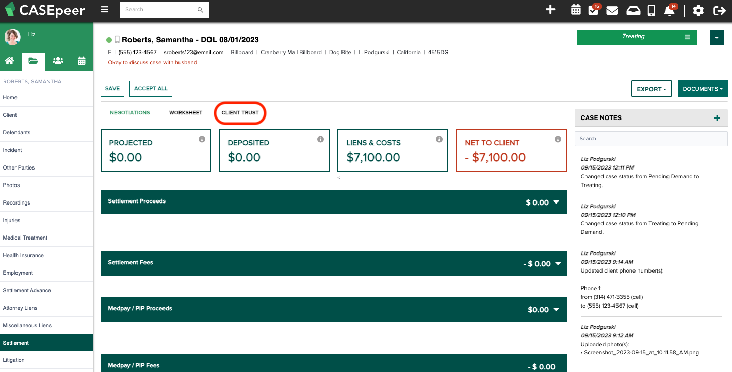Viewport: 732px width, 372px height.
Task: Open Litigation in sidebar menu
Action: 46,360
